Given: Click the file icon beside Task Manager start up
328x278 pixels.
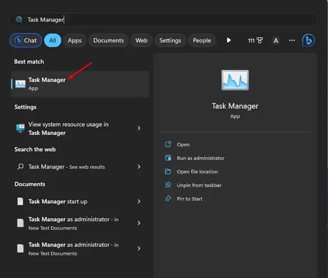Looking at the screenshot, I should click(x=20, y=202).
